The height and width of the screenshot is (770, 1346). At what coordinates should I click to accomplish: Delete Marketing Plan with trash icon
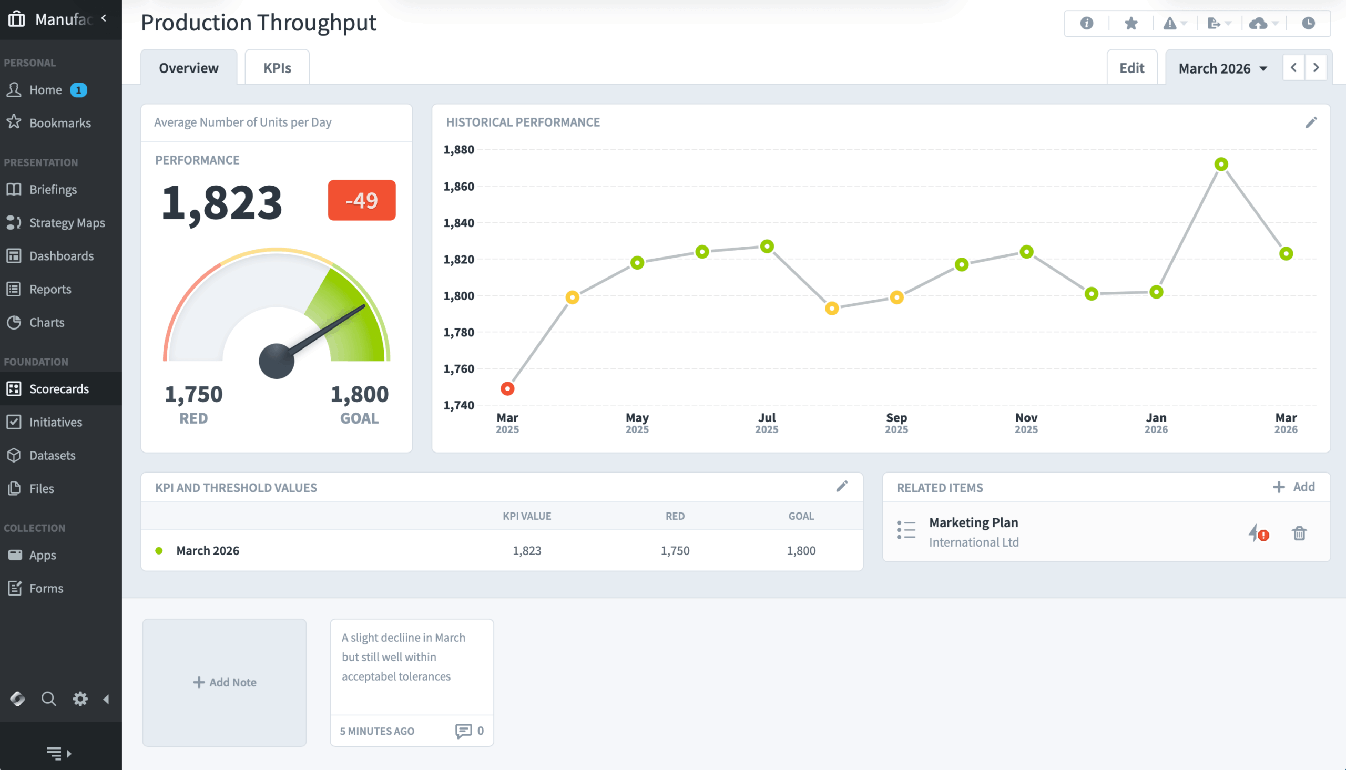pyautogui.click(x=1299, y=533)
